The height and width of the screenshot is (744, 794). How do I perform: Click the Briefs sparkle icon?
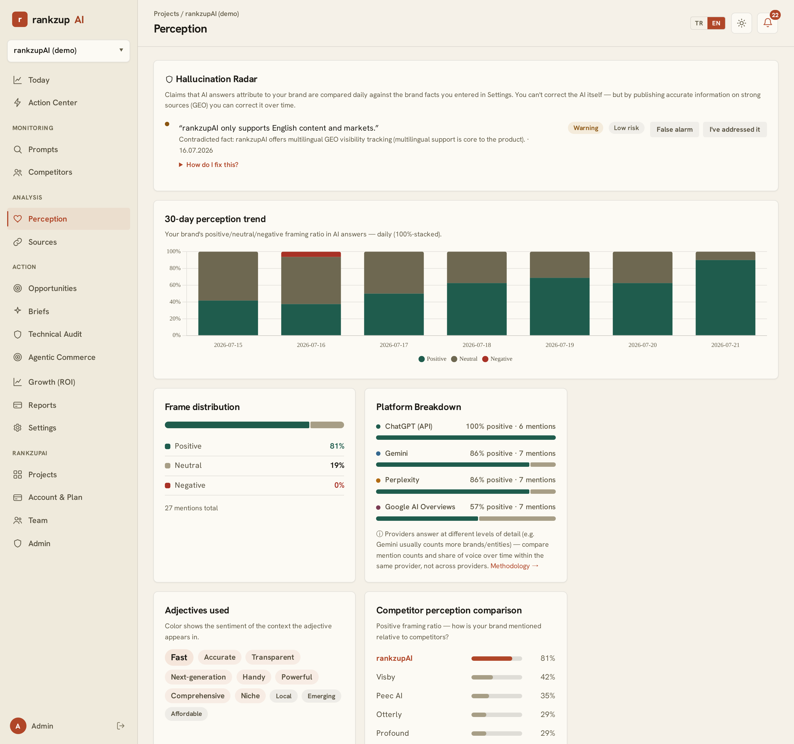(18, 311)
